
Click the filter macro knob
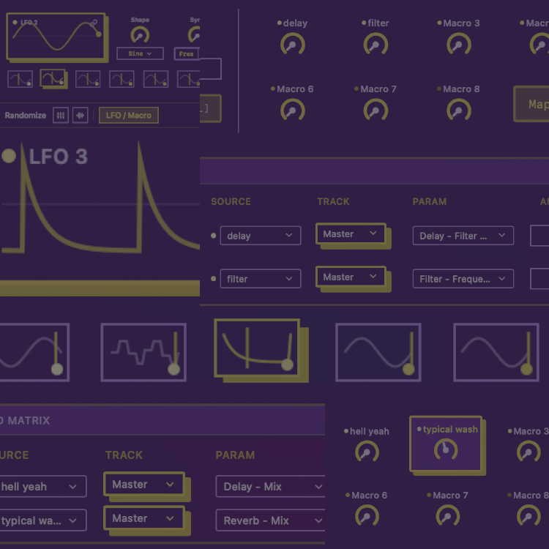[376, 44]
